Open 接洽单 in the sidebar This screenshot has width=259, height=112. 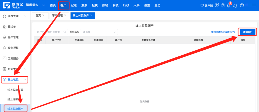(12, 27)
